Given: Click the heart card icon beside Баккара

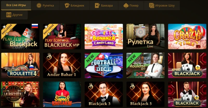Looking at the screenshot, I should (97, 5).
